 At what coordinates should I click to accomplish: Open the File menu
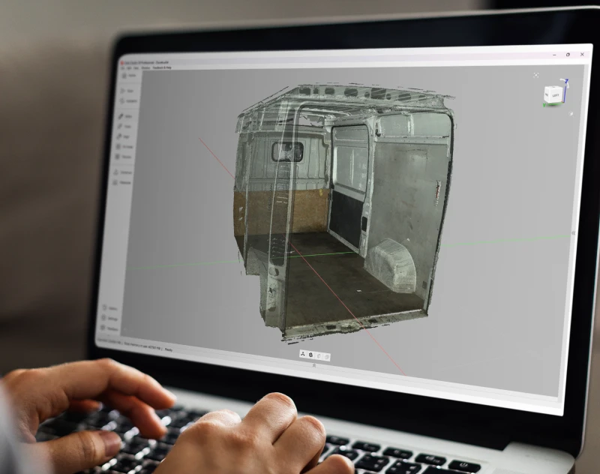click(x=122, y=67)
